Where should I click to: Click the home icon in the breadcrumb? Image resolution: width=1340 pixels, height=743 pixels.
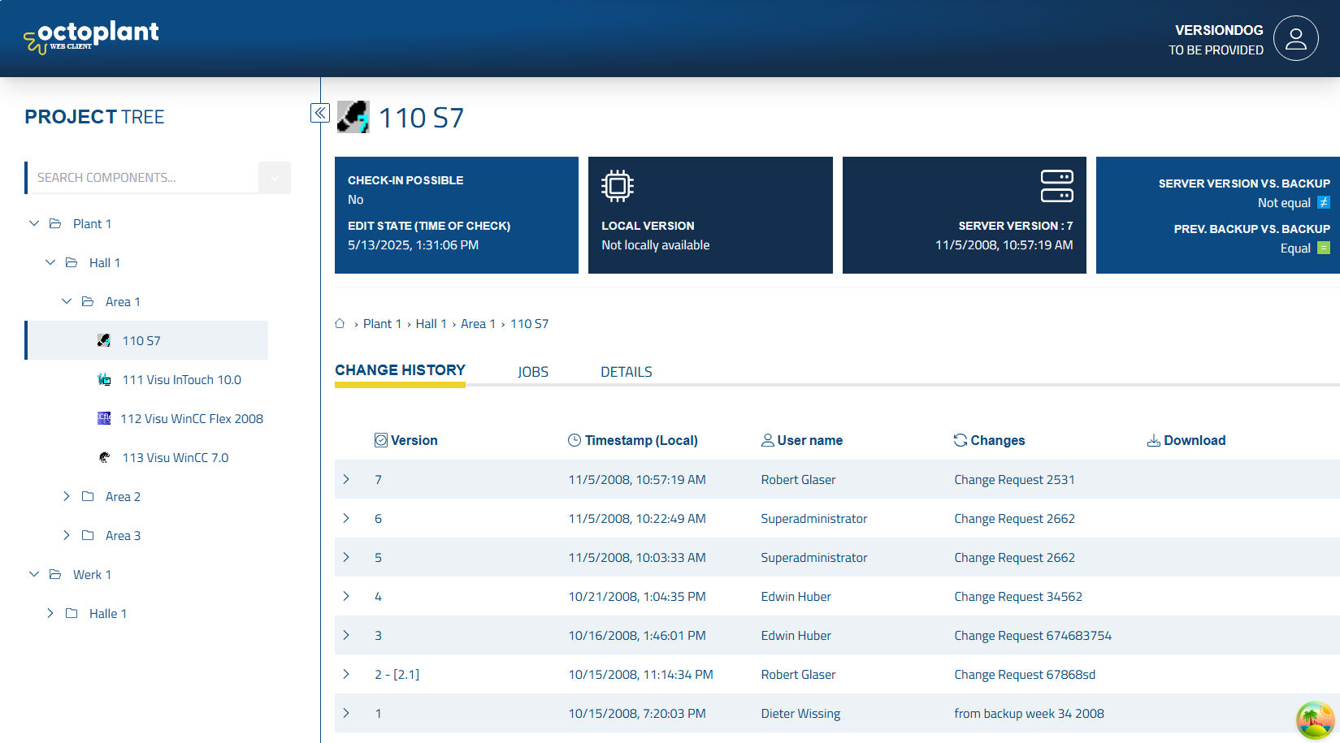340,323
